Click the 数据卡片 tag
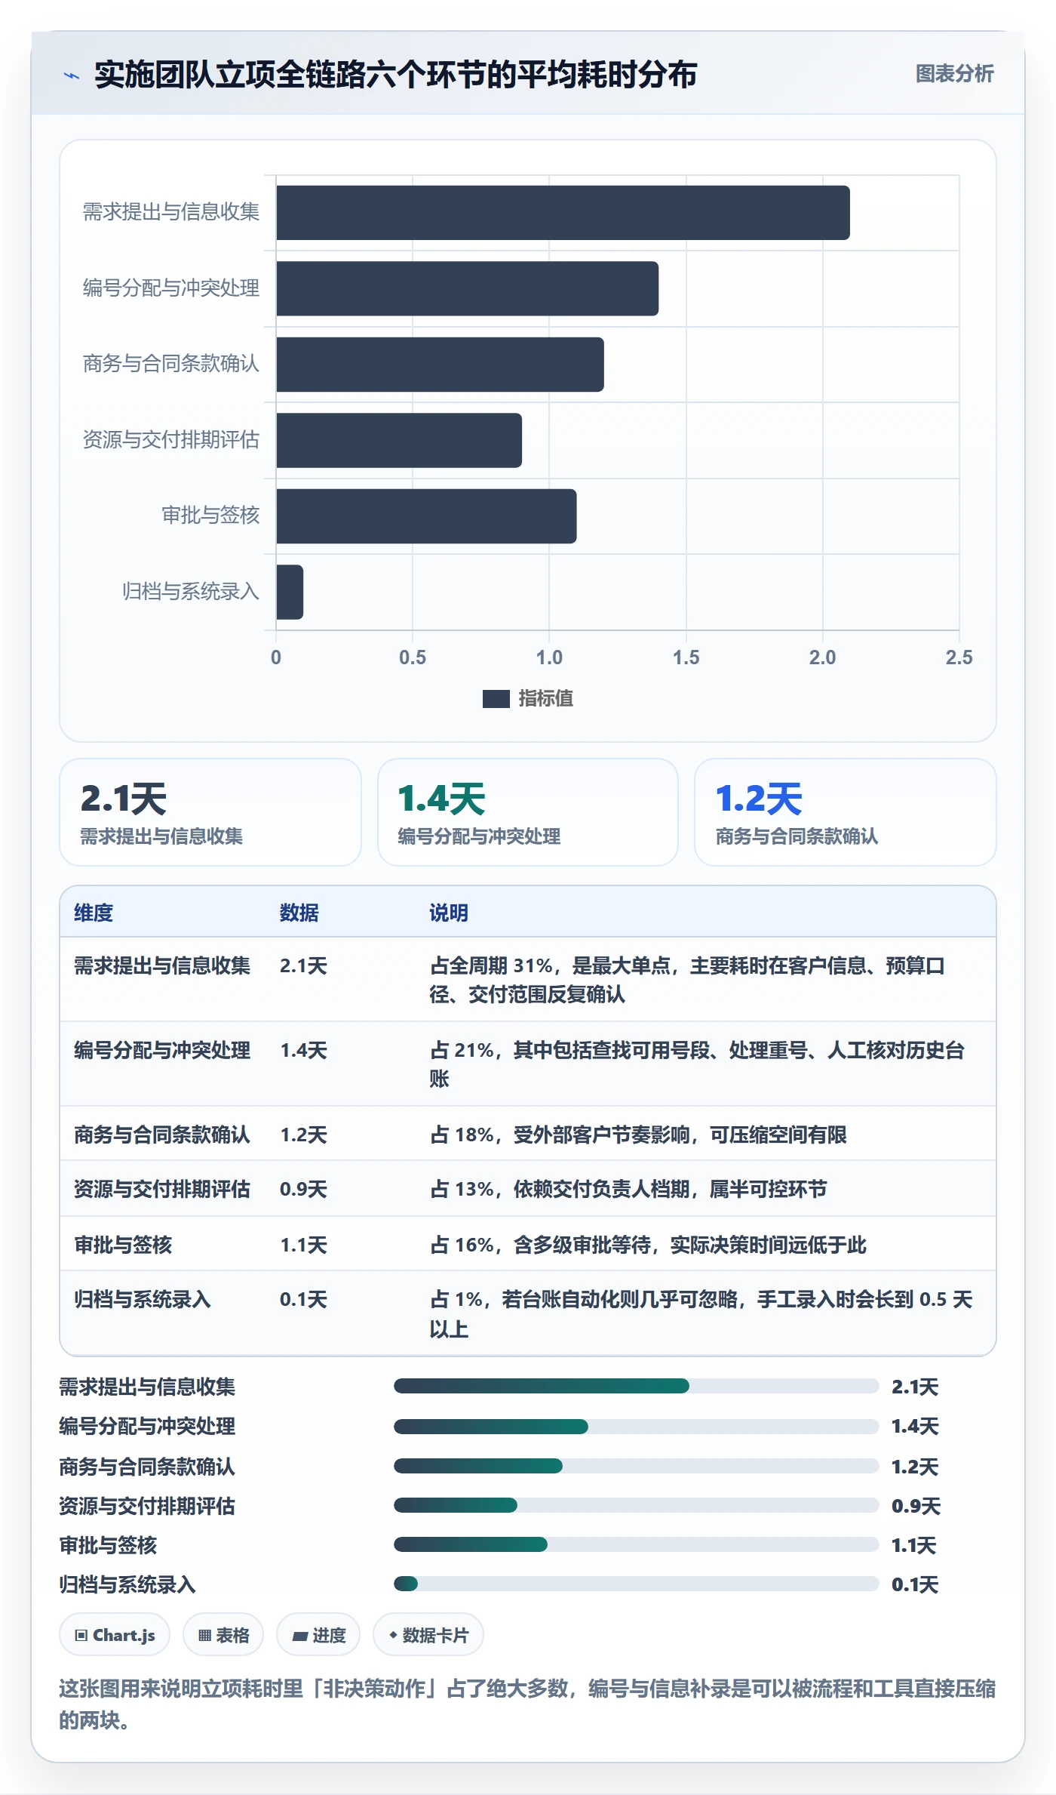The height and width of the screenshot is (1795, 1056). pyautogui.click(x=428, y=1635)
